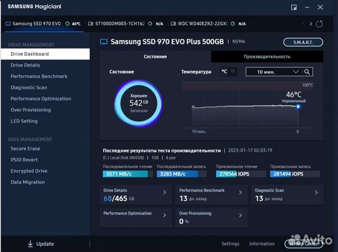
Task: Click the ST1000DM003 drive icon
Action: click(x=91, y=23)
